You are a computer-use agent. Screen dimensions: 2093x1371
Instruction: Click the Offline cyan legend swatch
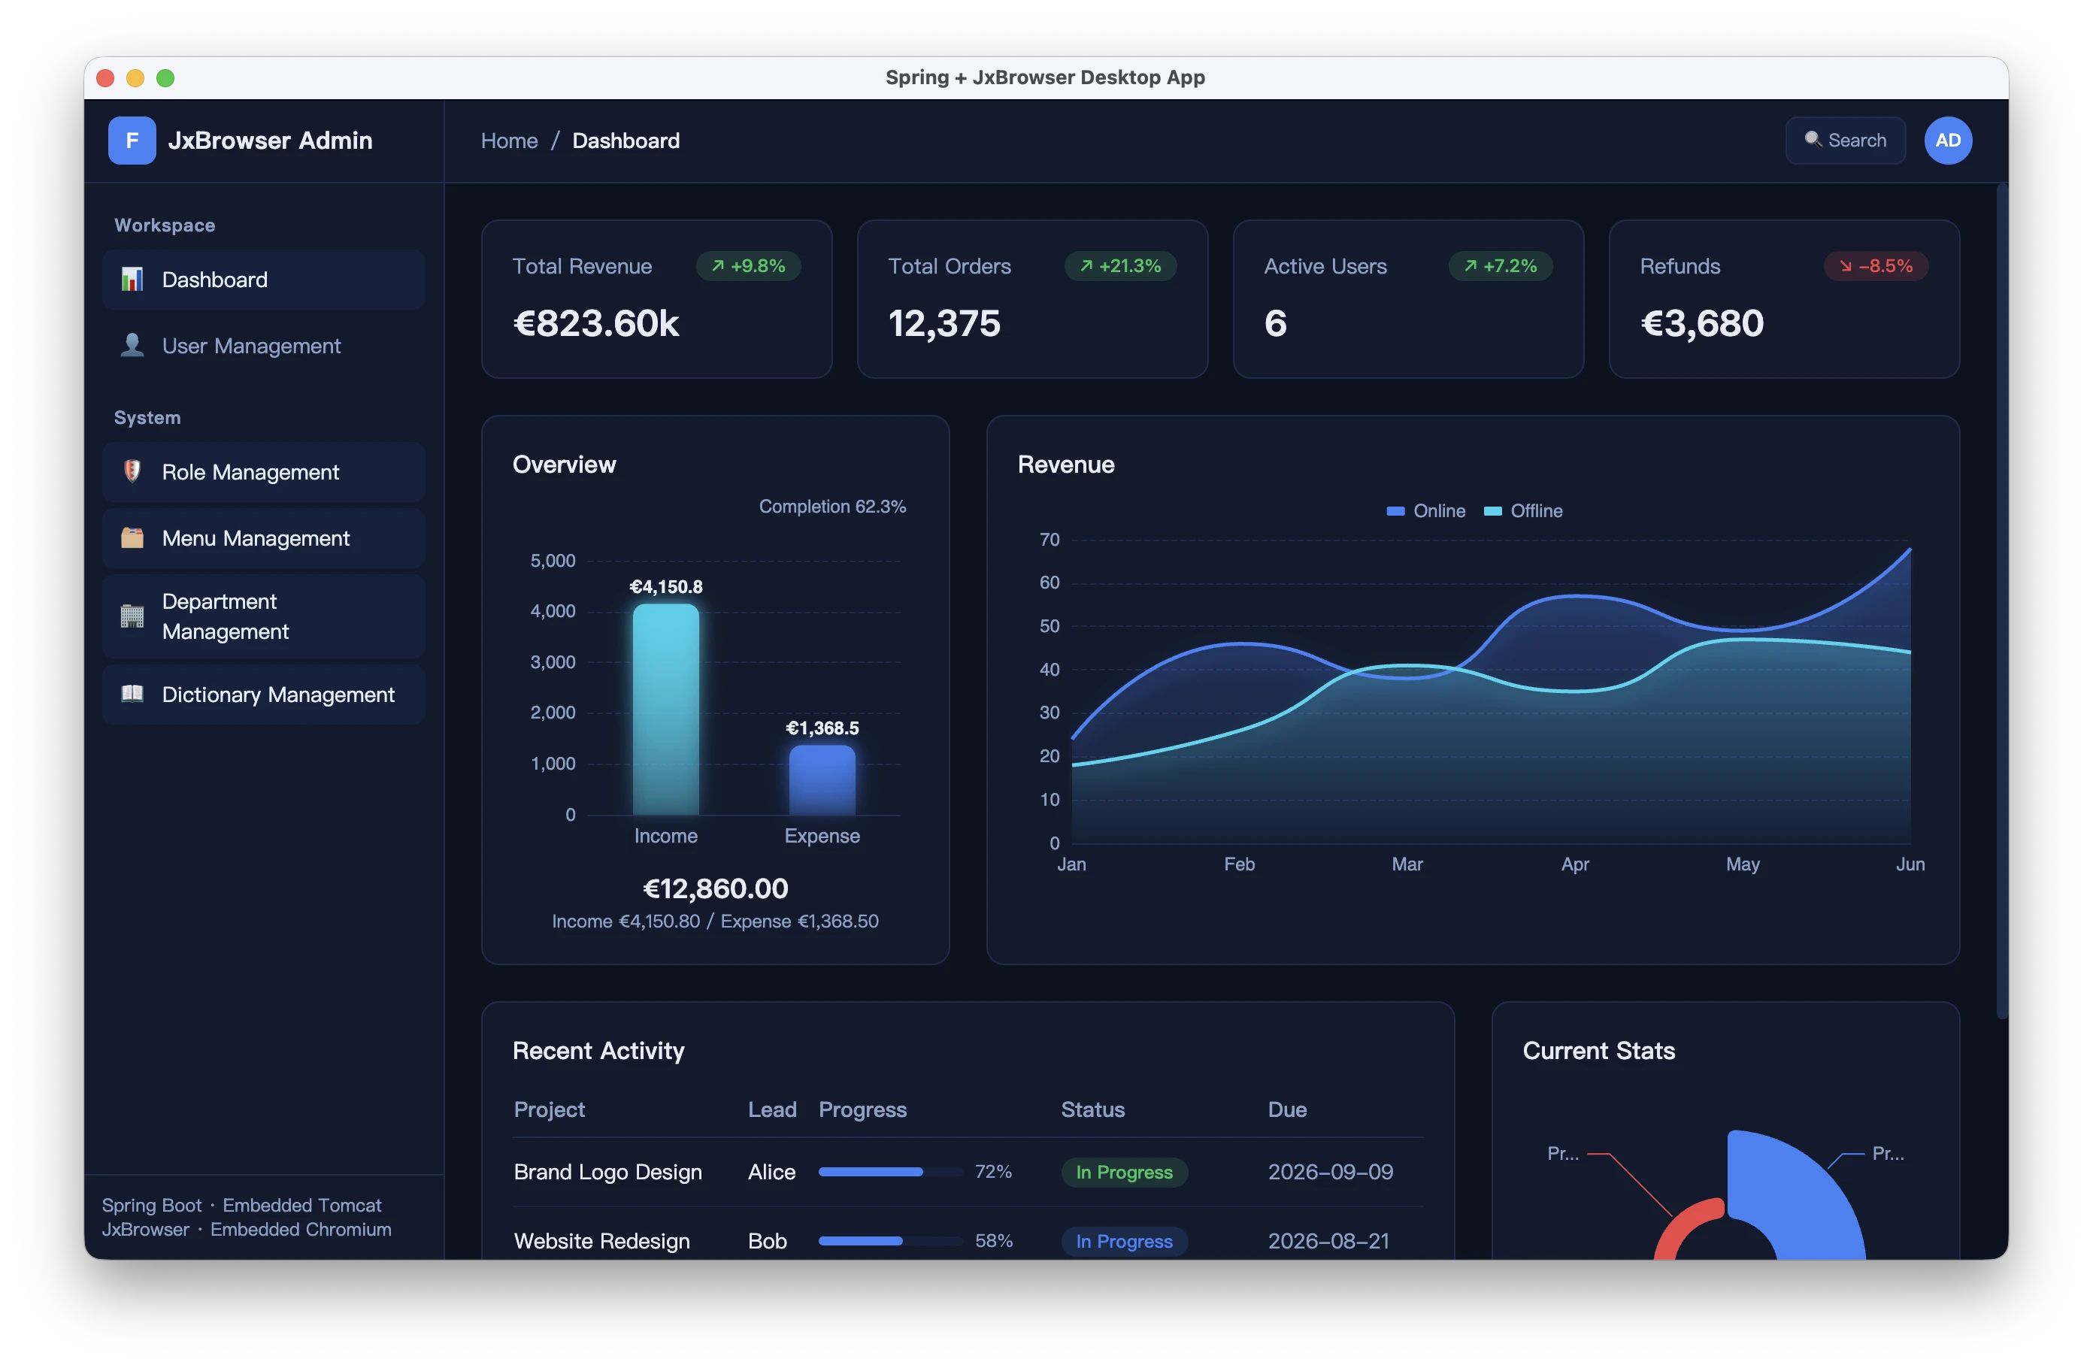coord(1492,511)
